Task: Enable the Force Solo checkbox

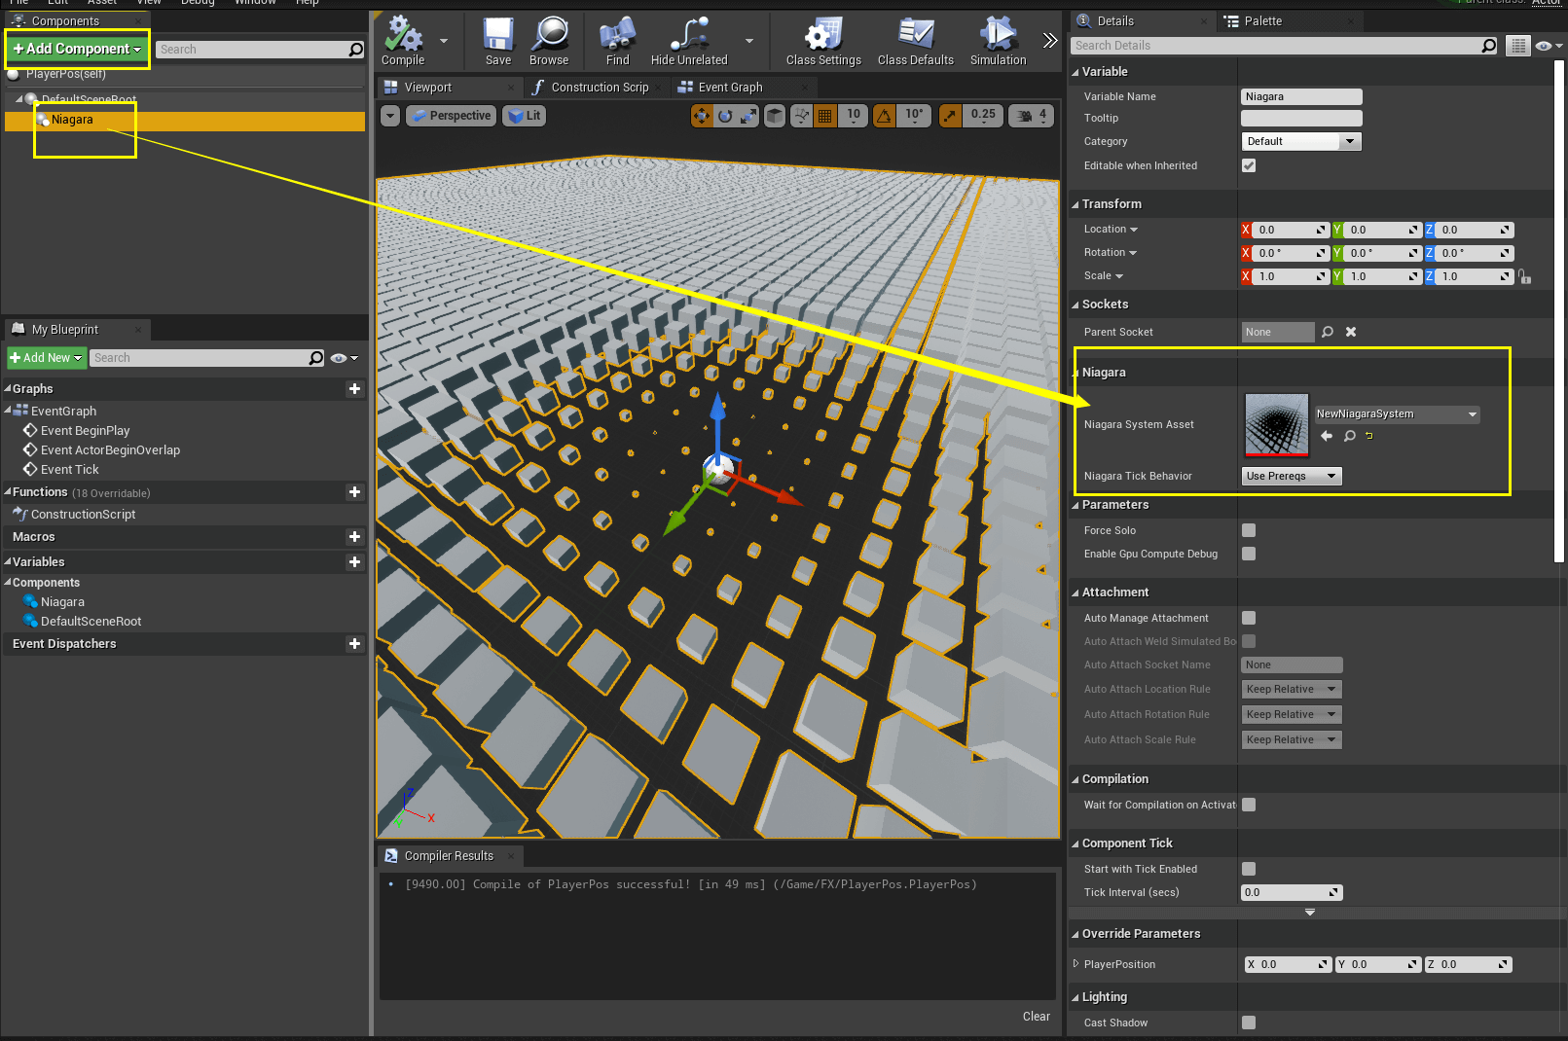Action: tap(1249, 530)
